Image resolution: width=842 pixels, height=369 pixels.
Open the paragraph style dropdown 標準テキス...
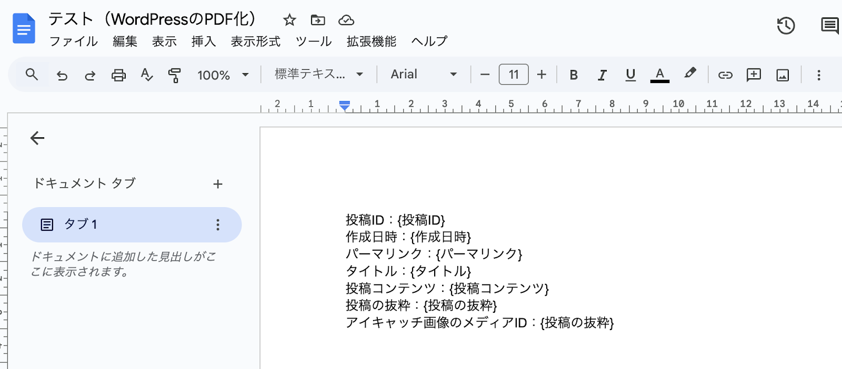pyautogui.click(x=319, y=74)
